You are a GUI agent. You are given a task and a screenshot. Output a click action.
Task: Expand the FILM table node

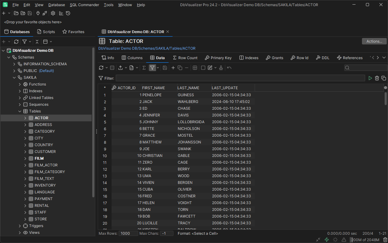[x=25, y=158]
